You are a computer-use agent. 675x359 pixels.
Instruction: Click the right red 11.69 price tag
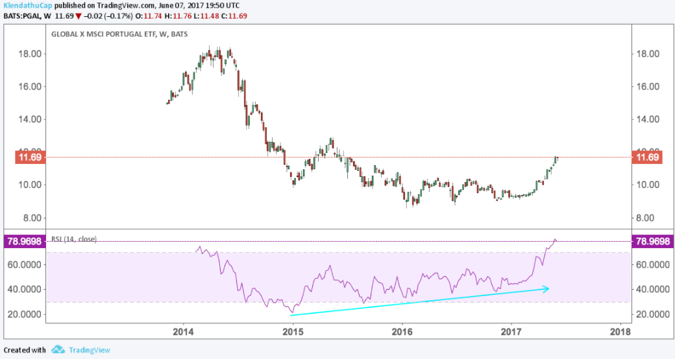pyautogui.click(x=647, y=157)
